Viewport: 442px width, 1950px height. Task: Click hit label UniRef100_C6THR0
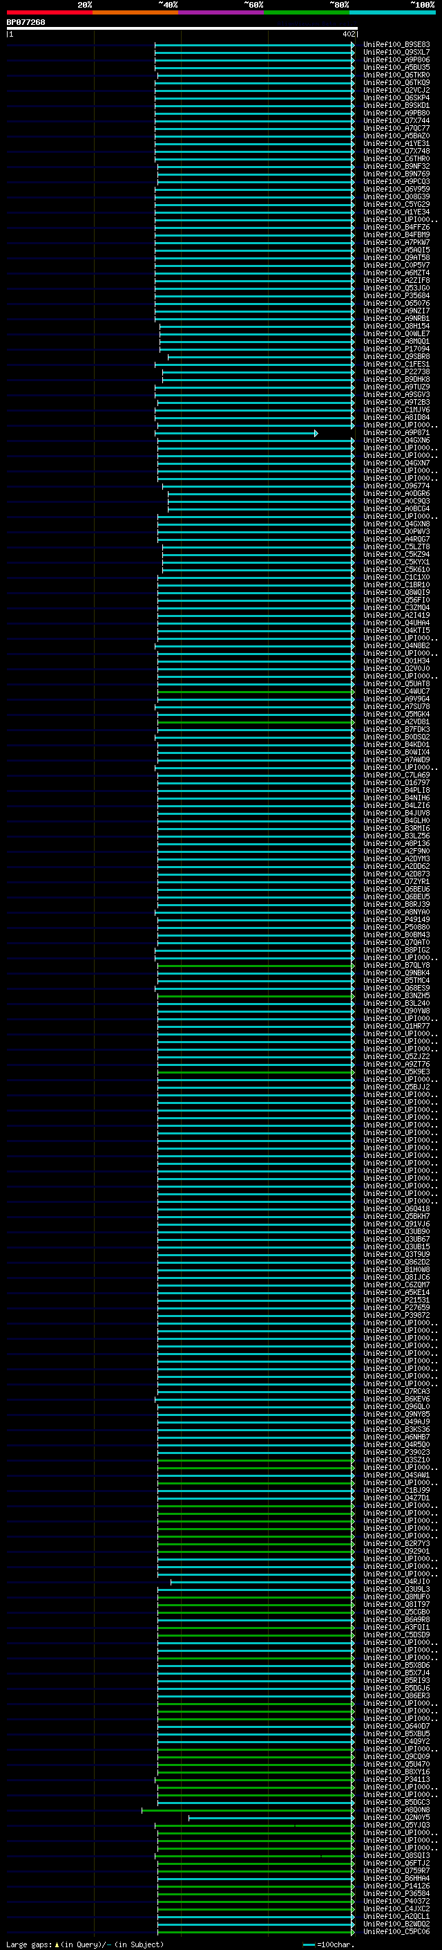tap(396, 159)
